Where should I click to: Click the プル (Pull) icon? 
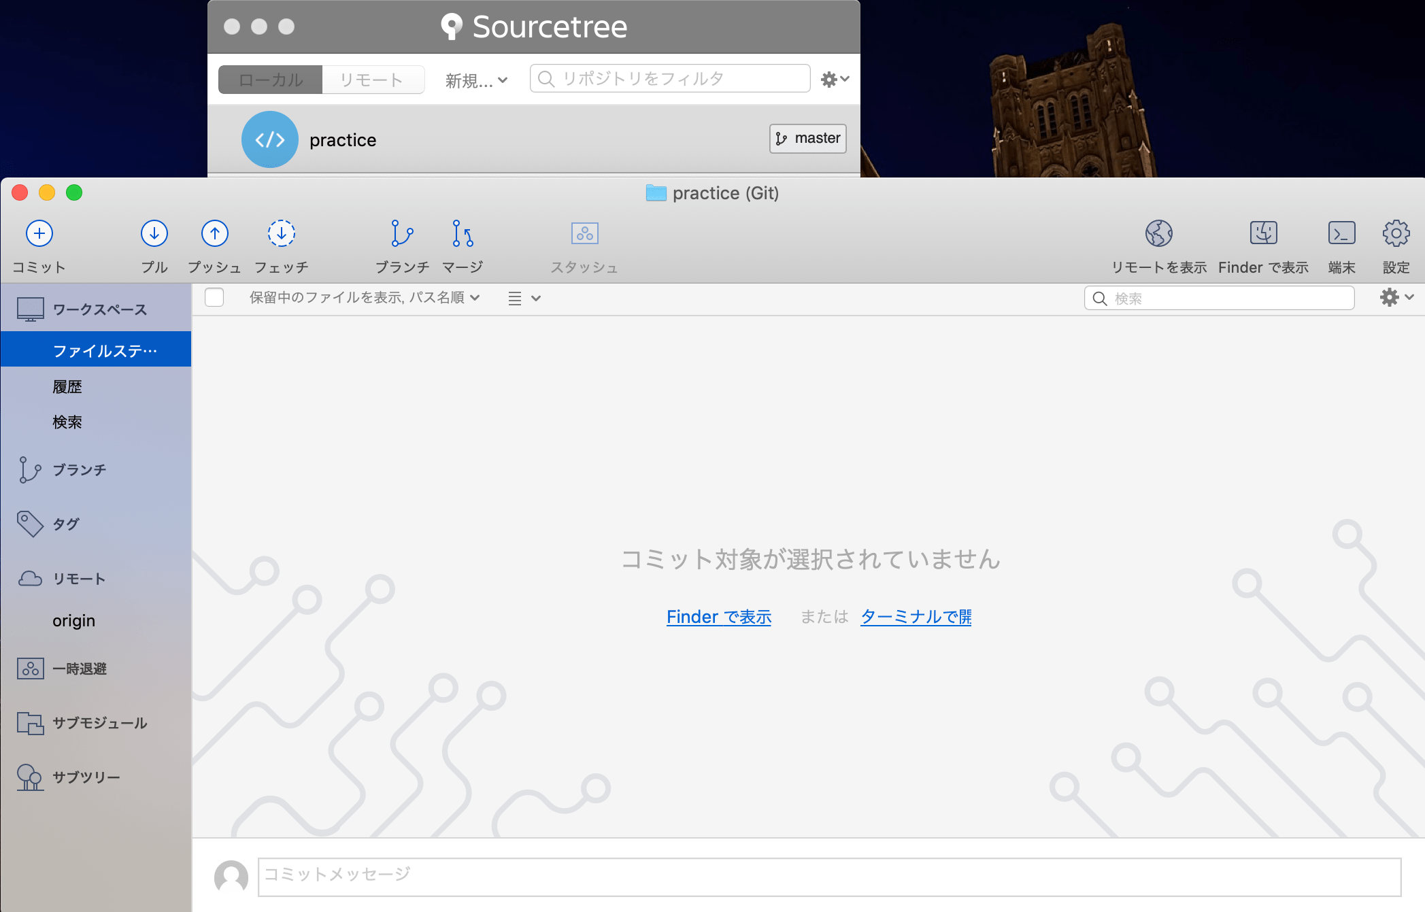[x=154, y=233]
